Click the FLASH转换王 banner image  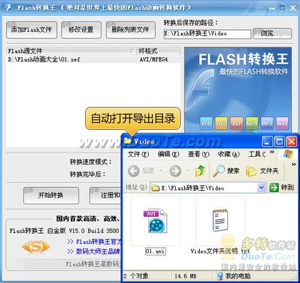coord(238,90)
